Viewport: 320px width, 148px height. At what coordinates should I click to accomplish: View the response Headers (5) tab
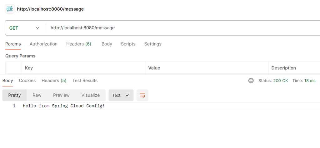coord(54,81)
